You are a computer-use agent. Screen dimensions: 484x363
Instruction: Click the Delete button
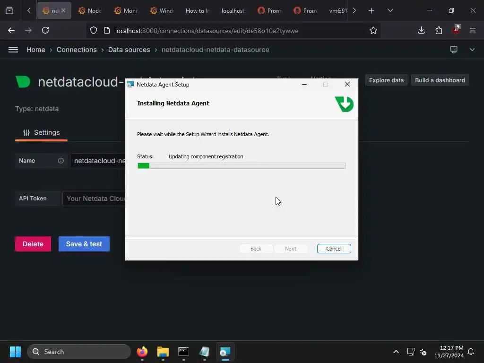(33, 244)
